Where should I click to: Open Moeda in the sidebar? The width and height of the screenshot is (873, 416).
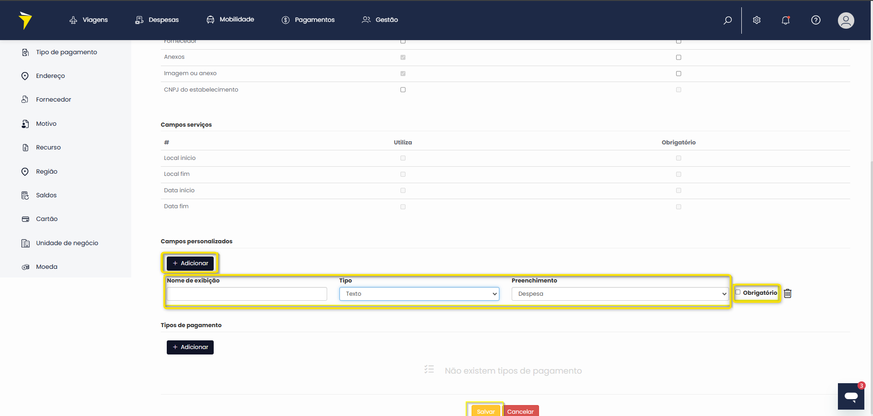46,267
